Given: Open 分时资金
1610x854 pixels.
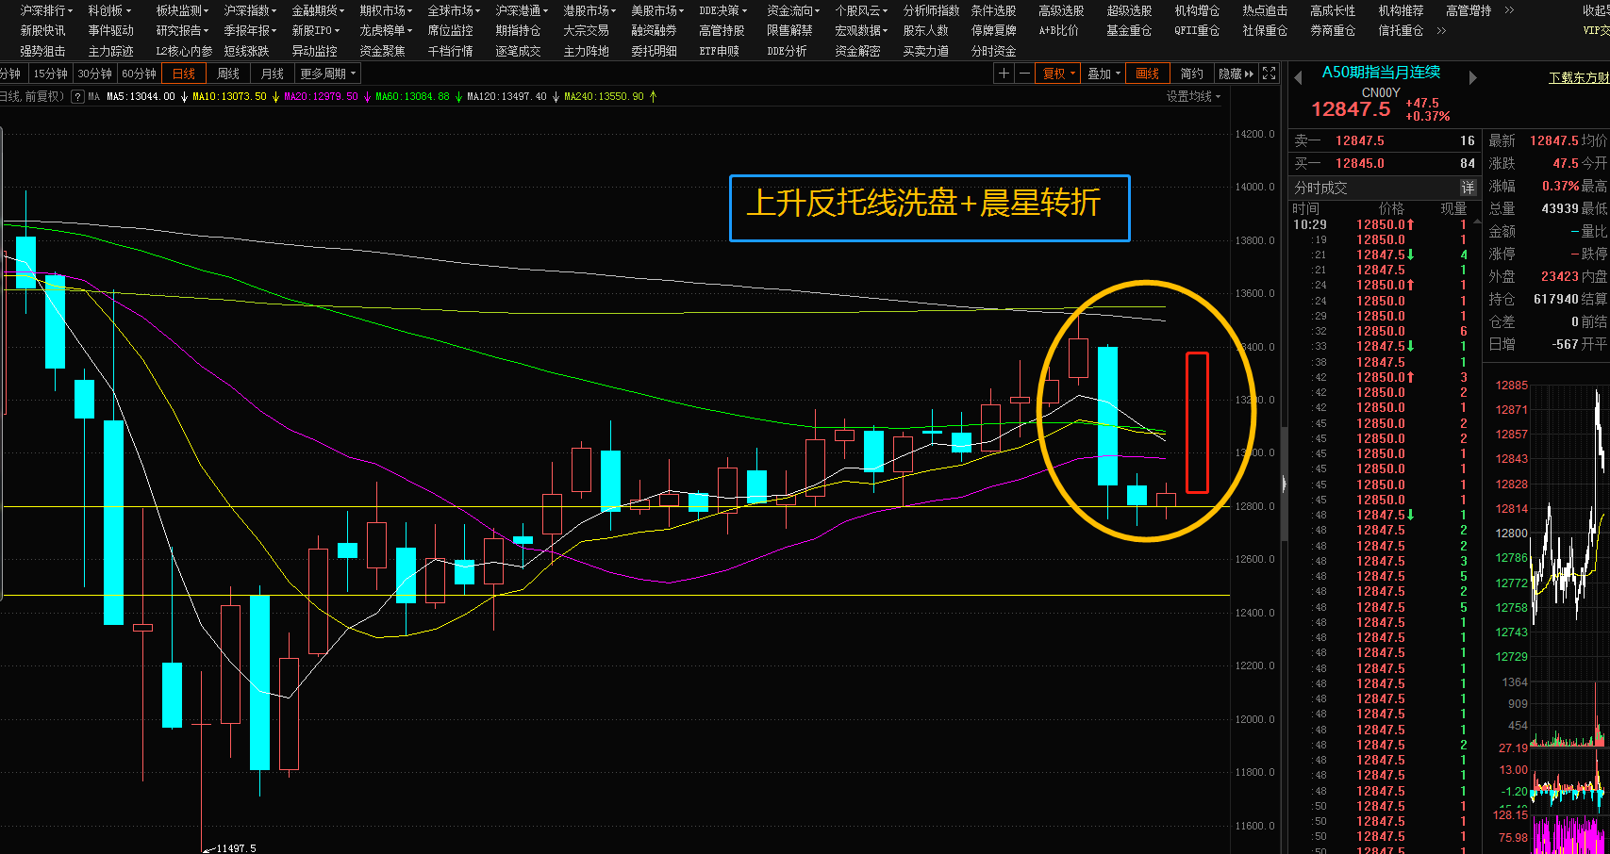Looking at the screenshot, I should tap(993, 52).
